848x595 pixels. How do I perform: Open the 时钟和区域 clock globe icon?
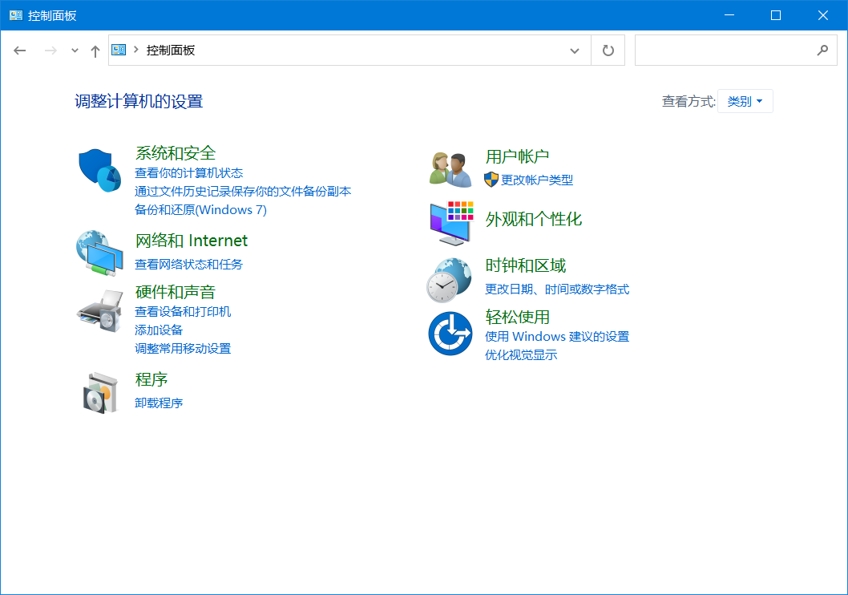[x=449, y=280]
